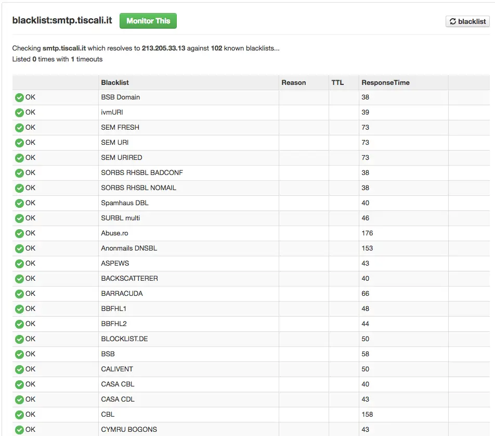Click green check icon for BARRACUDA
Viewport: 495px width, 436px height.
tap(19, 294)
